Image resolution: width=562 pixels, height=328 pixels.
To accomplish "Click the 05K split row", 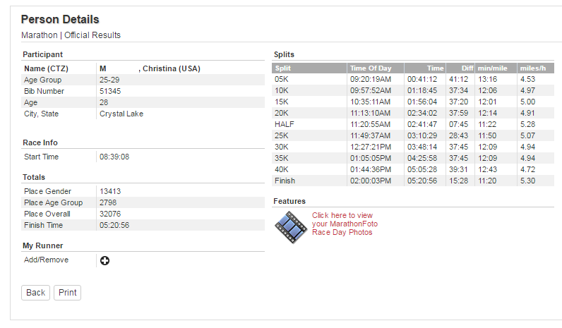I will 413,79.
